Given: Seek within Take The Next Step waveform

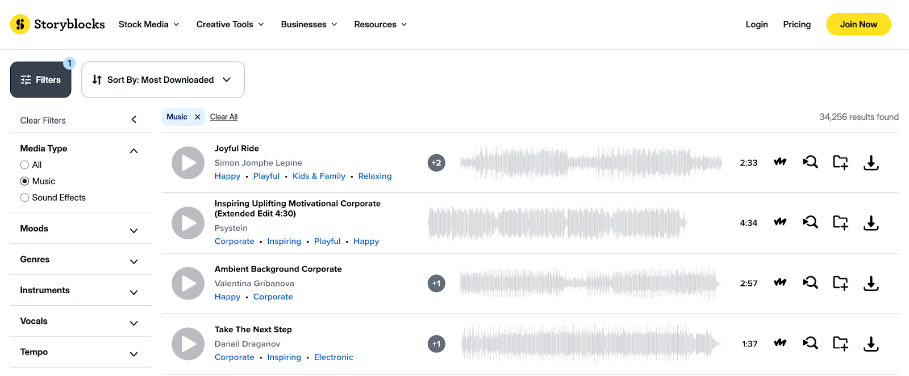Looking at the screenshot, I should tap(591, 344).
